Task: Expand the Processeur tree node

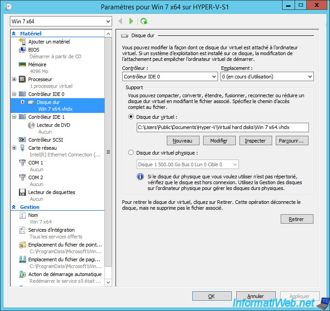Action: click(14, 79)
